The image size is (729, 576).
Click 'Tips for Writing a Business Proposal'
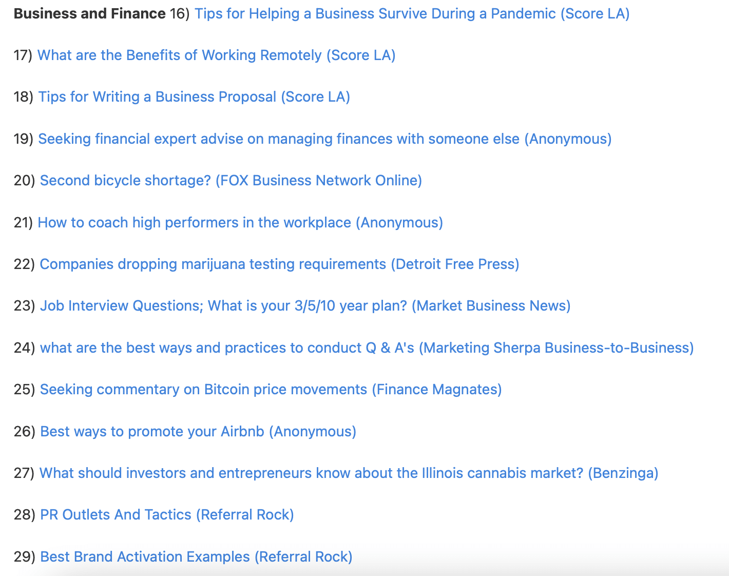194,97
